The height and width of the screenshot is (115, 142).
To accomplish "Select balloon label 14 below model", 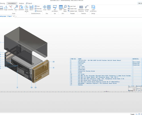I will coord(32,88).
